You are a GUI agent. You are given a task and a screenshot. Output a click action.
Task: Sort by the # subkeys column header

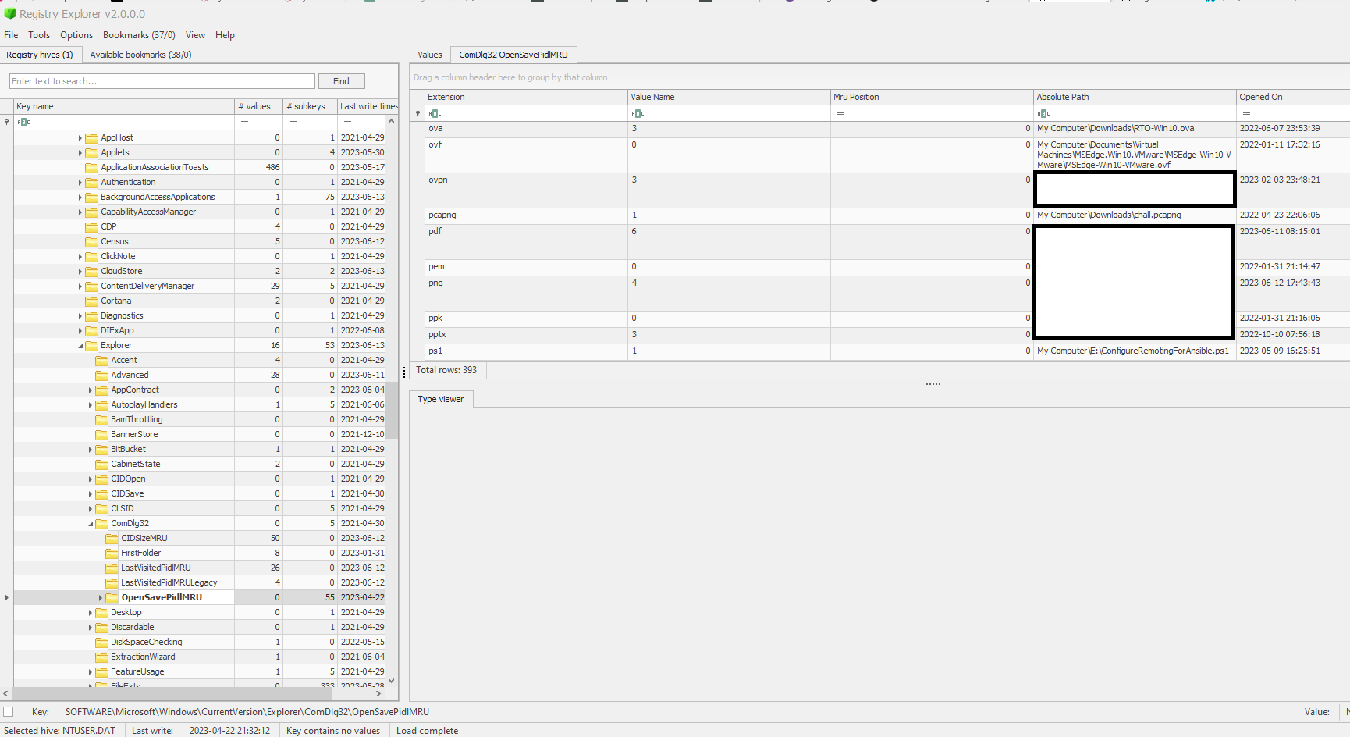tap(310, 106)
